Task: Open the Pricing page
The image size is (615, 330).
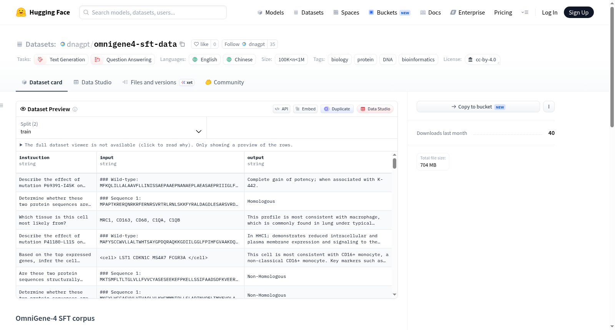Action: (503, 12)
